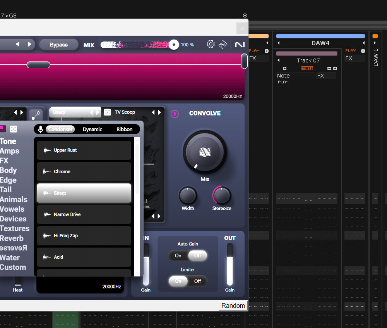387x328 pixels.
Task: Select previous preset arrow left of Bypass
Action: 17,44
